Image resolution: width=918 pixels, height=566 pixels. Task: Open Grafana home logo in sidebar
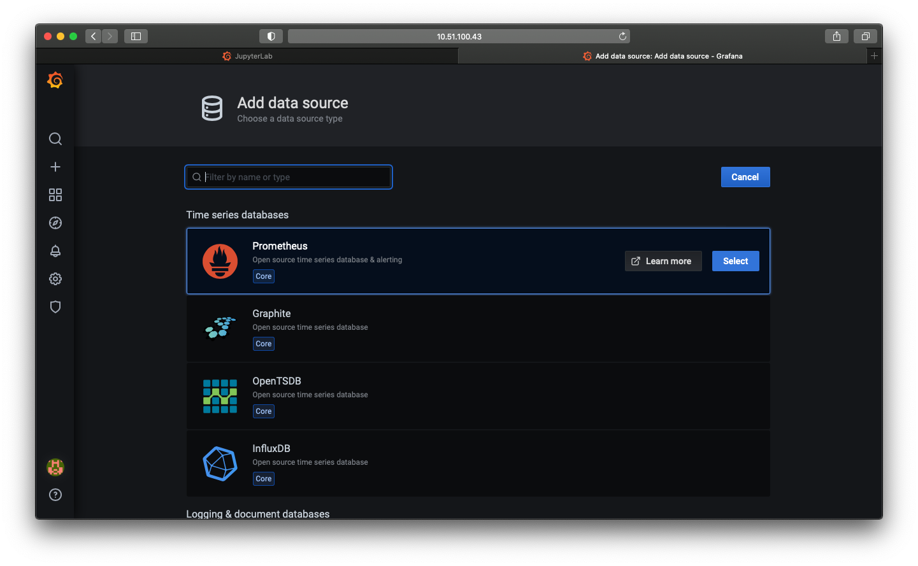click(55, 80)
